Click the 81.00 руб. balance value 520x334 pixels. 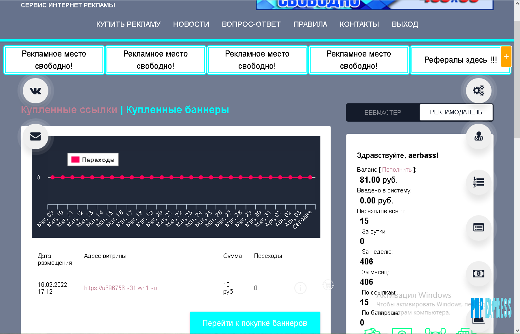(x=379, y=180)
